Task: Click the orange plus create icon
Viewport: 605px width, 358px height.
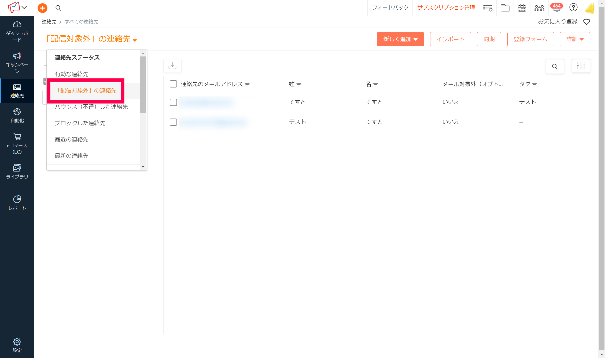Action: 42,8
